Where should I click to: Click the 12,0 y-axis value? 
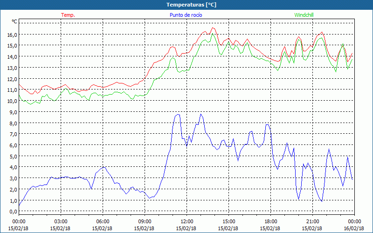[x=13, y=79]
